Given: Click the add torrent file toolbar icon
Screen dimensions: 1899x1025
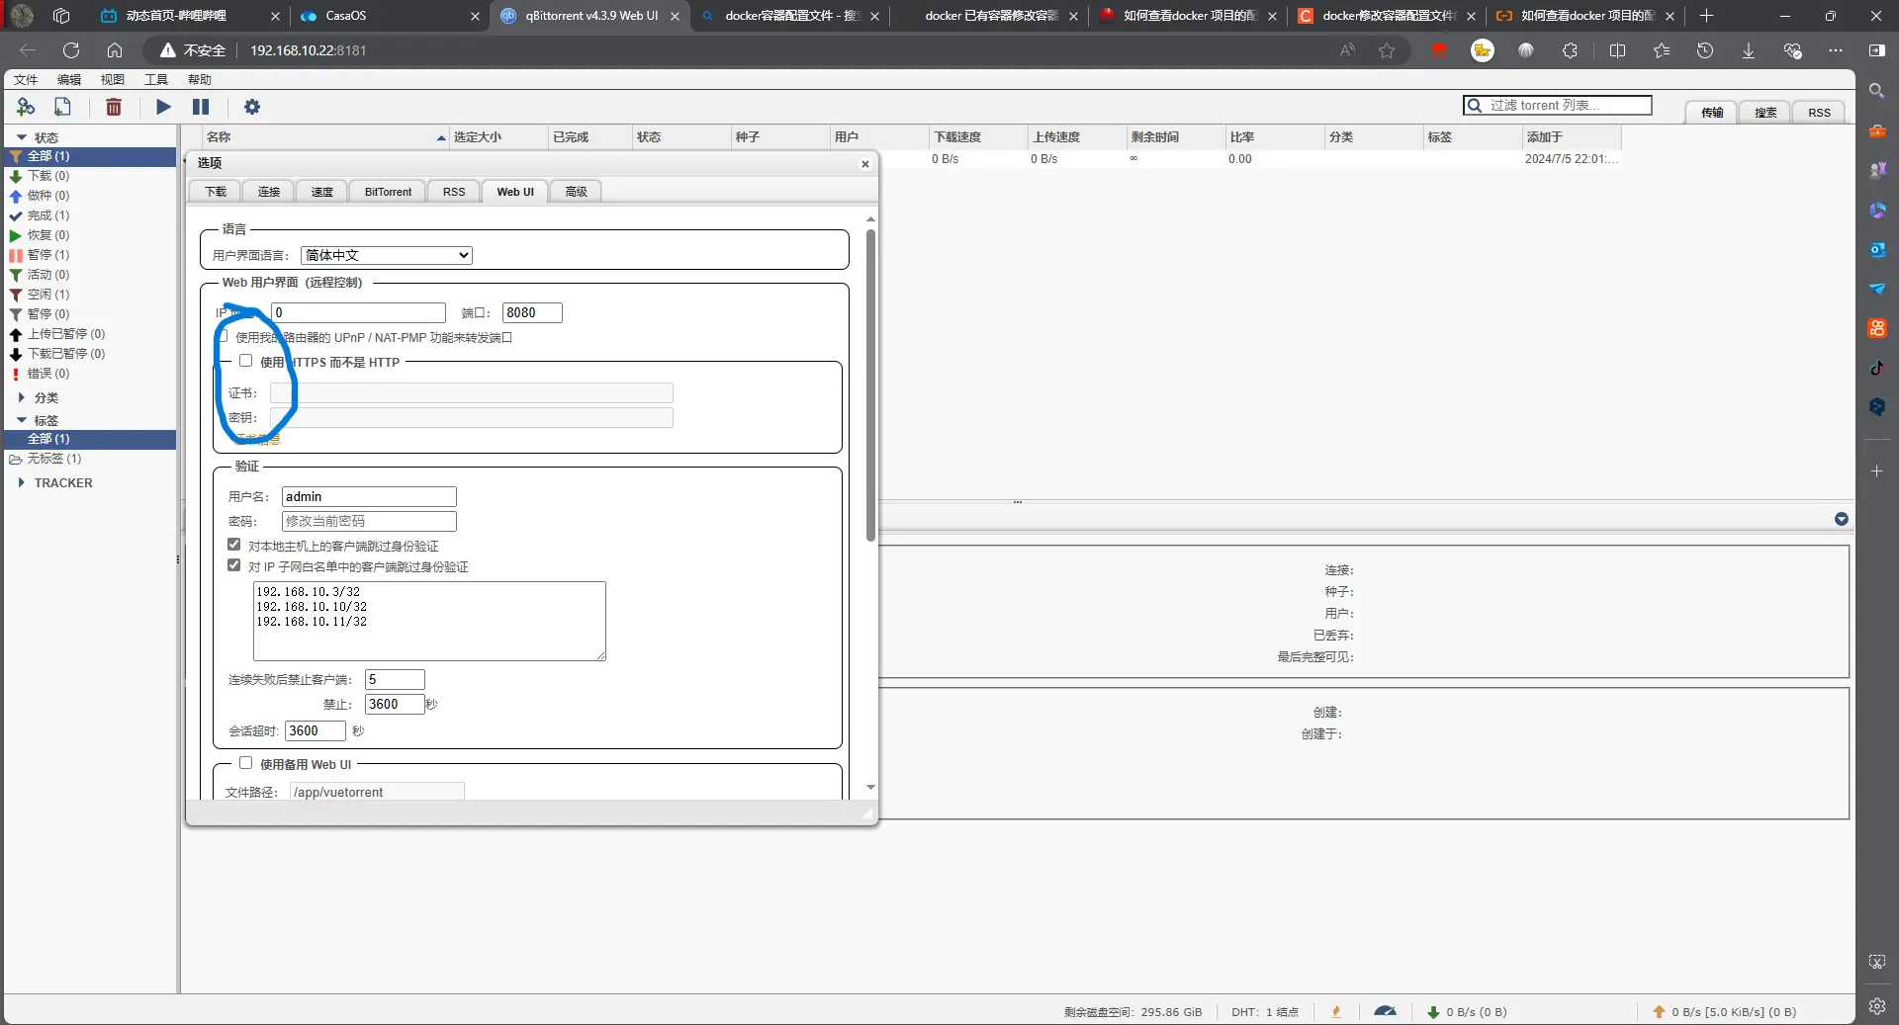Looking at the screenshot, I should pyautogui.click(x=62, y=107).
